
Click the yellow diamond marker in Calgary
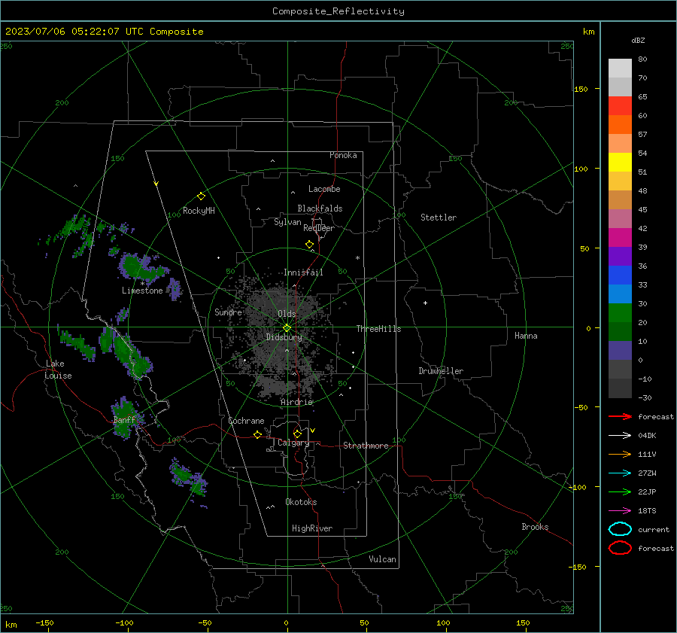coord(297,434)
